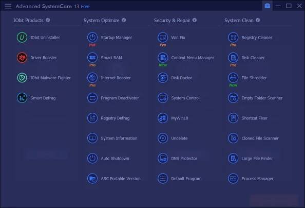Show info for System Clean section

(x=258, y=20)
